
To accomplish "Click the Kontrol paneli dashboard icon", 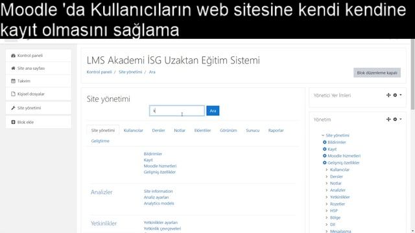I will click(13, 56).
